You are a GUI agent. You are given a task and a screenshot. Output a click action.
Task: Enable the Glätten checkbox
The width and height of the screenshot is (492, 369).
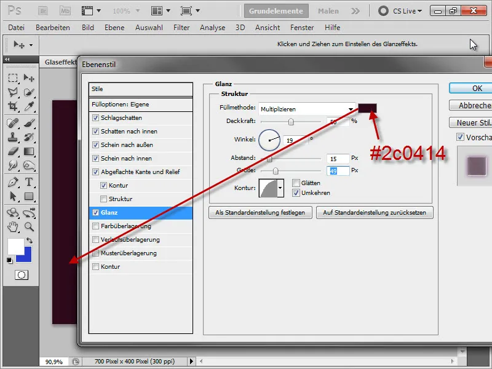[x=296, y=183]
